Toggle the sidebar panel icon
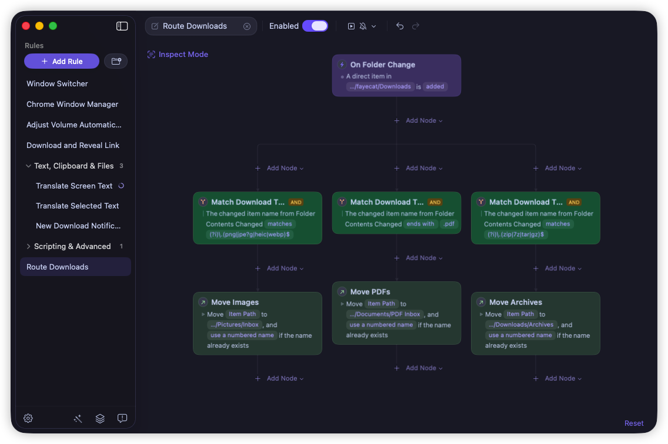The width and height of the screenshot is (668, 444). (x=122, y=26)
